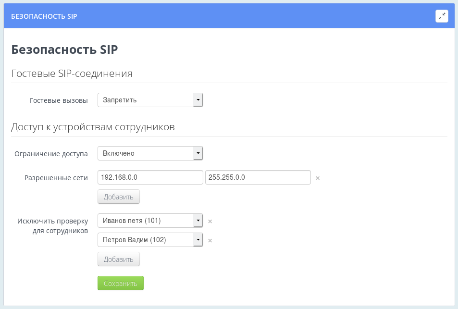
Task: Click the Исключить проверку для сотрудников label
Action: pyautogui.click(x=52, y=226)
